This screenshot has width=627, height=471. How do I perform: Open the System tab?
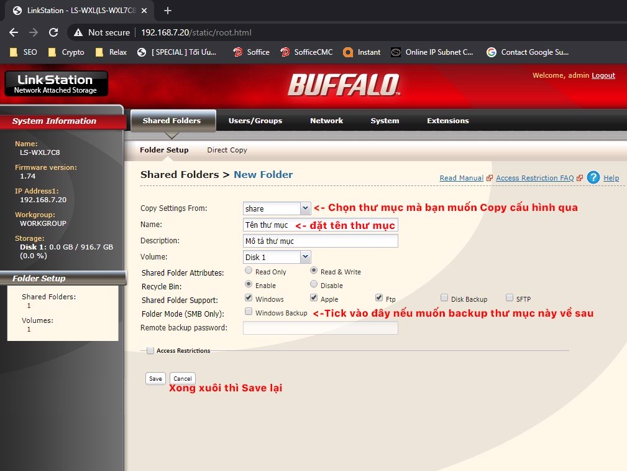[385, 121]
